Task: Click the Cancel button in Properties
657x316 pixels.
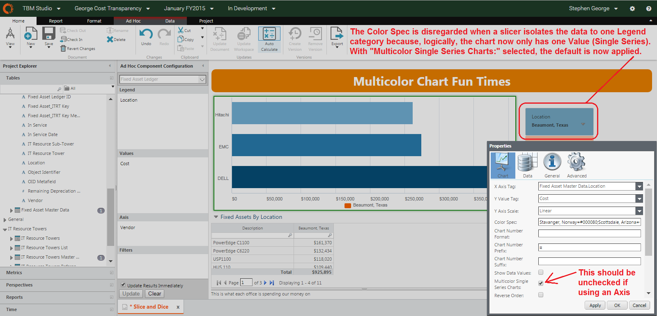Action: pyautogui.click(x=639, y=305)
